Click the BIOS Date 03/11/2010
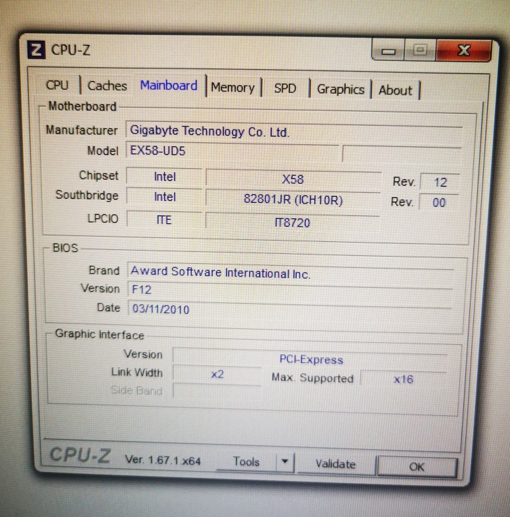The image size is (510, 517). point(289,309)
